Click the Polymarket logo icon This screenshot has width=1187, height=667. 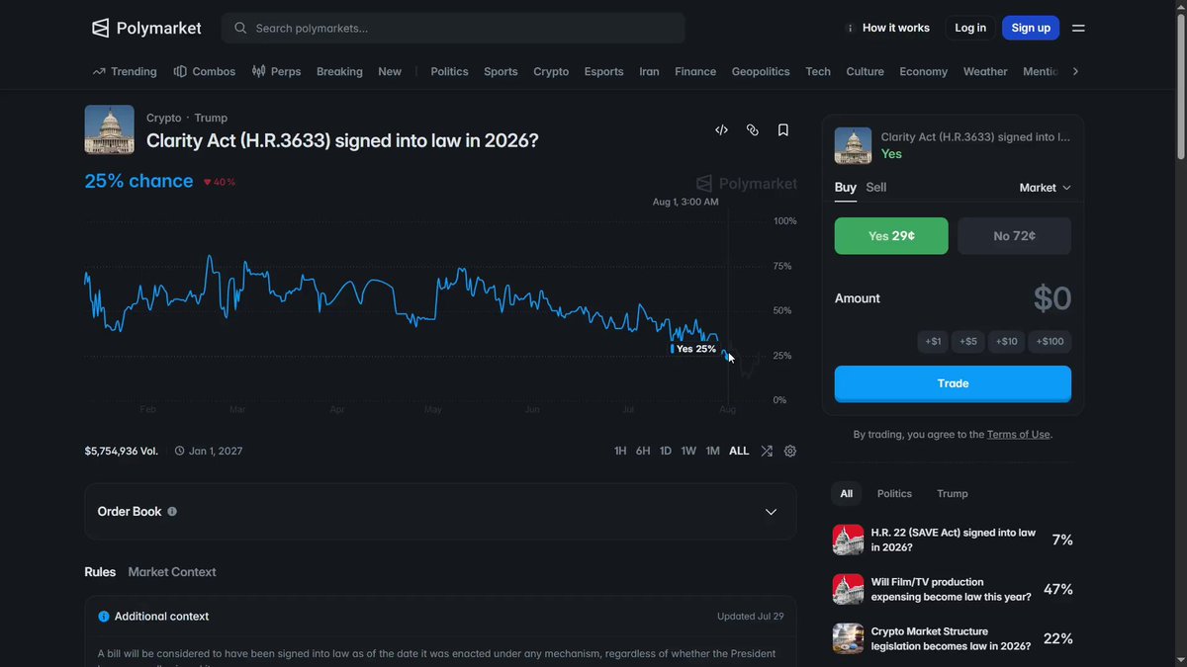[100, 28]
